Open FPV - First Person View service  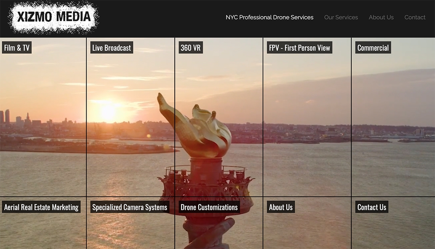pos(299,48)
